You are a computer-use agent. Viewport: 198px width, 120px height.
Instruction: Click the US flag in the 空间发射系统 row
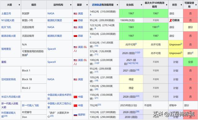click(75, 79)
